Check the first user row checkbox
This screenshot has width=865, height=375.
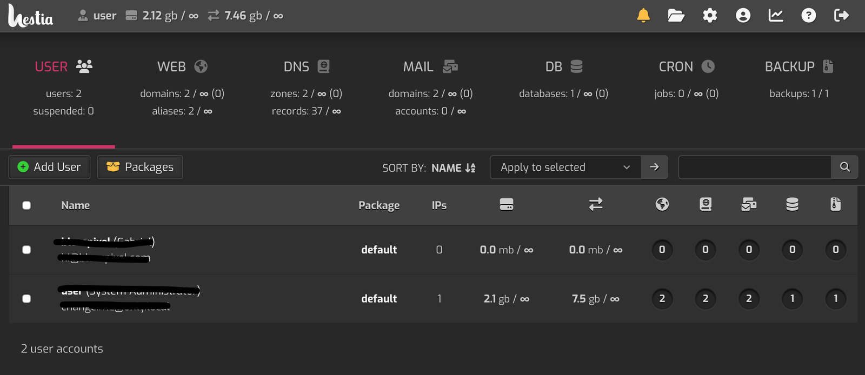pos(26,250)
